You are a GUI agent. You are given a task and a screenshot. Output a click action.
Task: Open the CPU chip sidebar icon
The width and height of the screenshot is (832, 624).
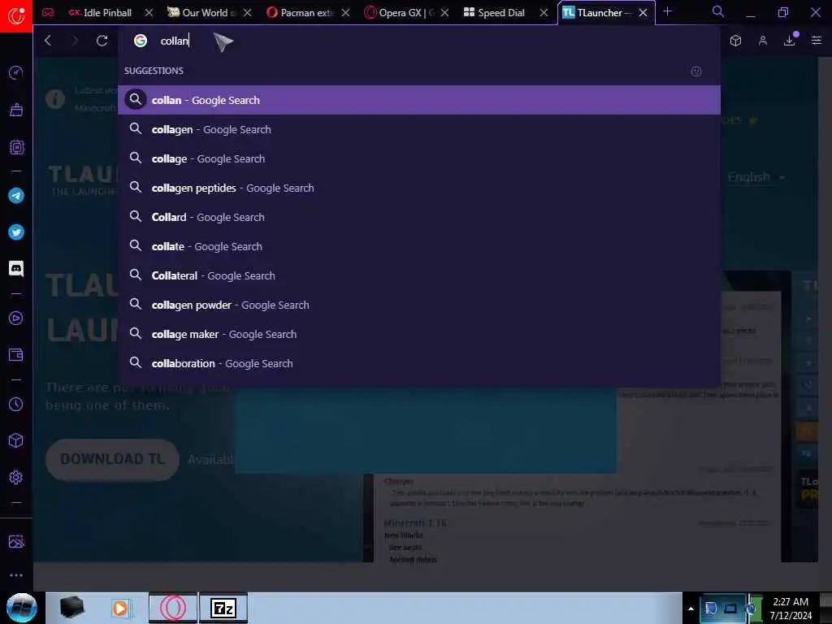pyautogui.click(x=16, y=146)
